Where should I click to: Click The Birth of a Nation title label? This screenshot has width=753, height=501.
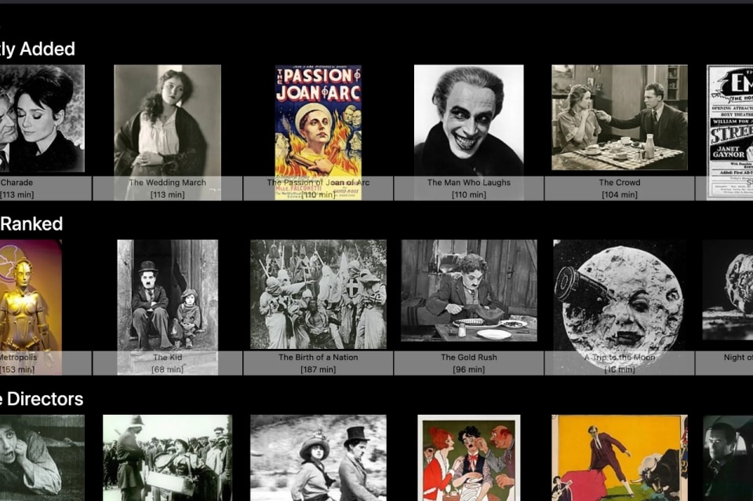point(318,358)
